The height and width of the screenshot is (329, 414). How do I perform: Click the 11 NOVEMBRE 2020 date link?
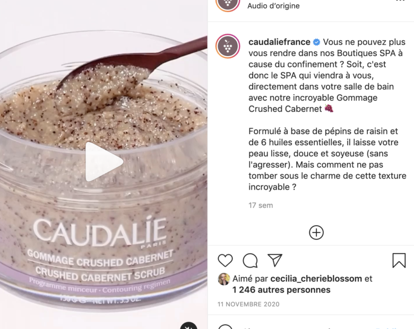click(248, 304)
